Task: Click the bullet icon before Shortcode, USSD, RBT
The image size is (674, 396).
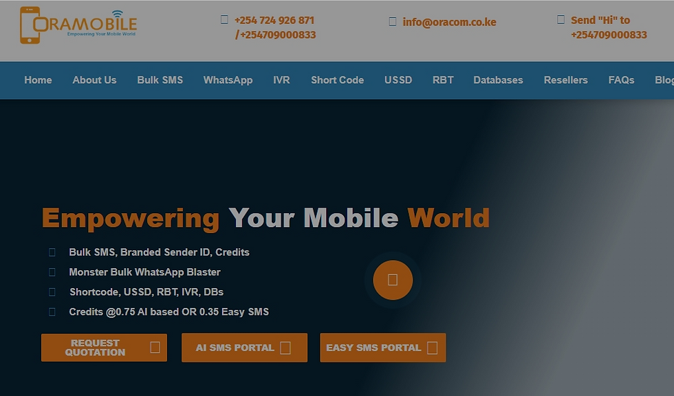Action: [52, 292]
